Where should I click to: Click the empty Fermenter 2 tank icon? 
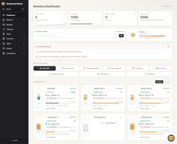[x=85, y=128]
